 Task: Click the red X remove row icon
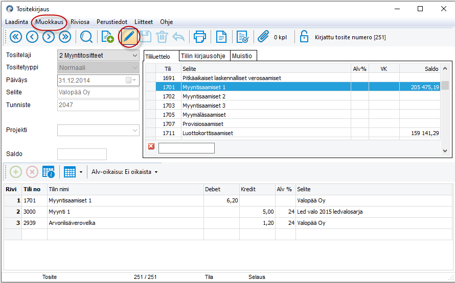(x=32, y=172)
